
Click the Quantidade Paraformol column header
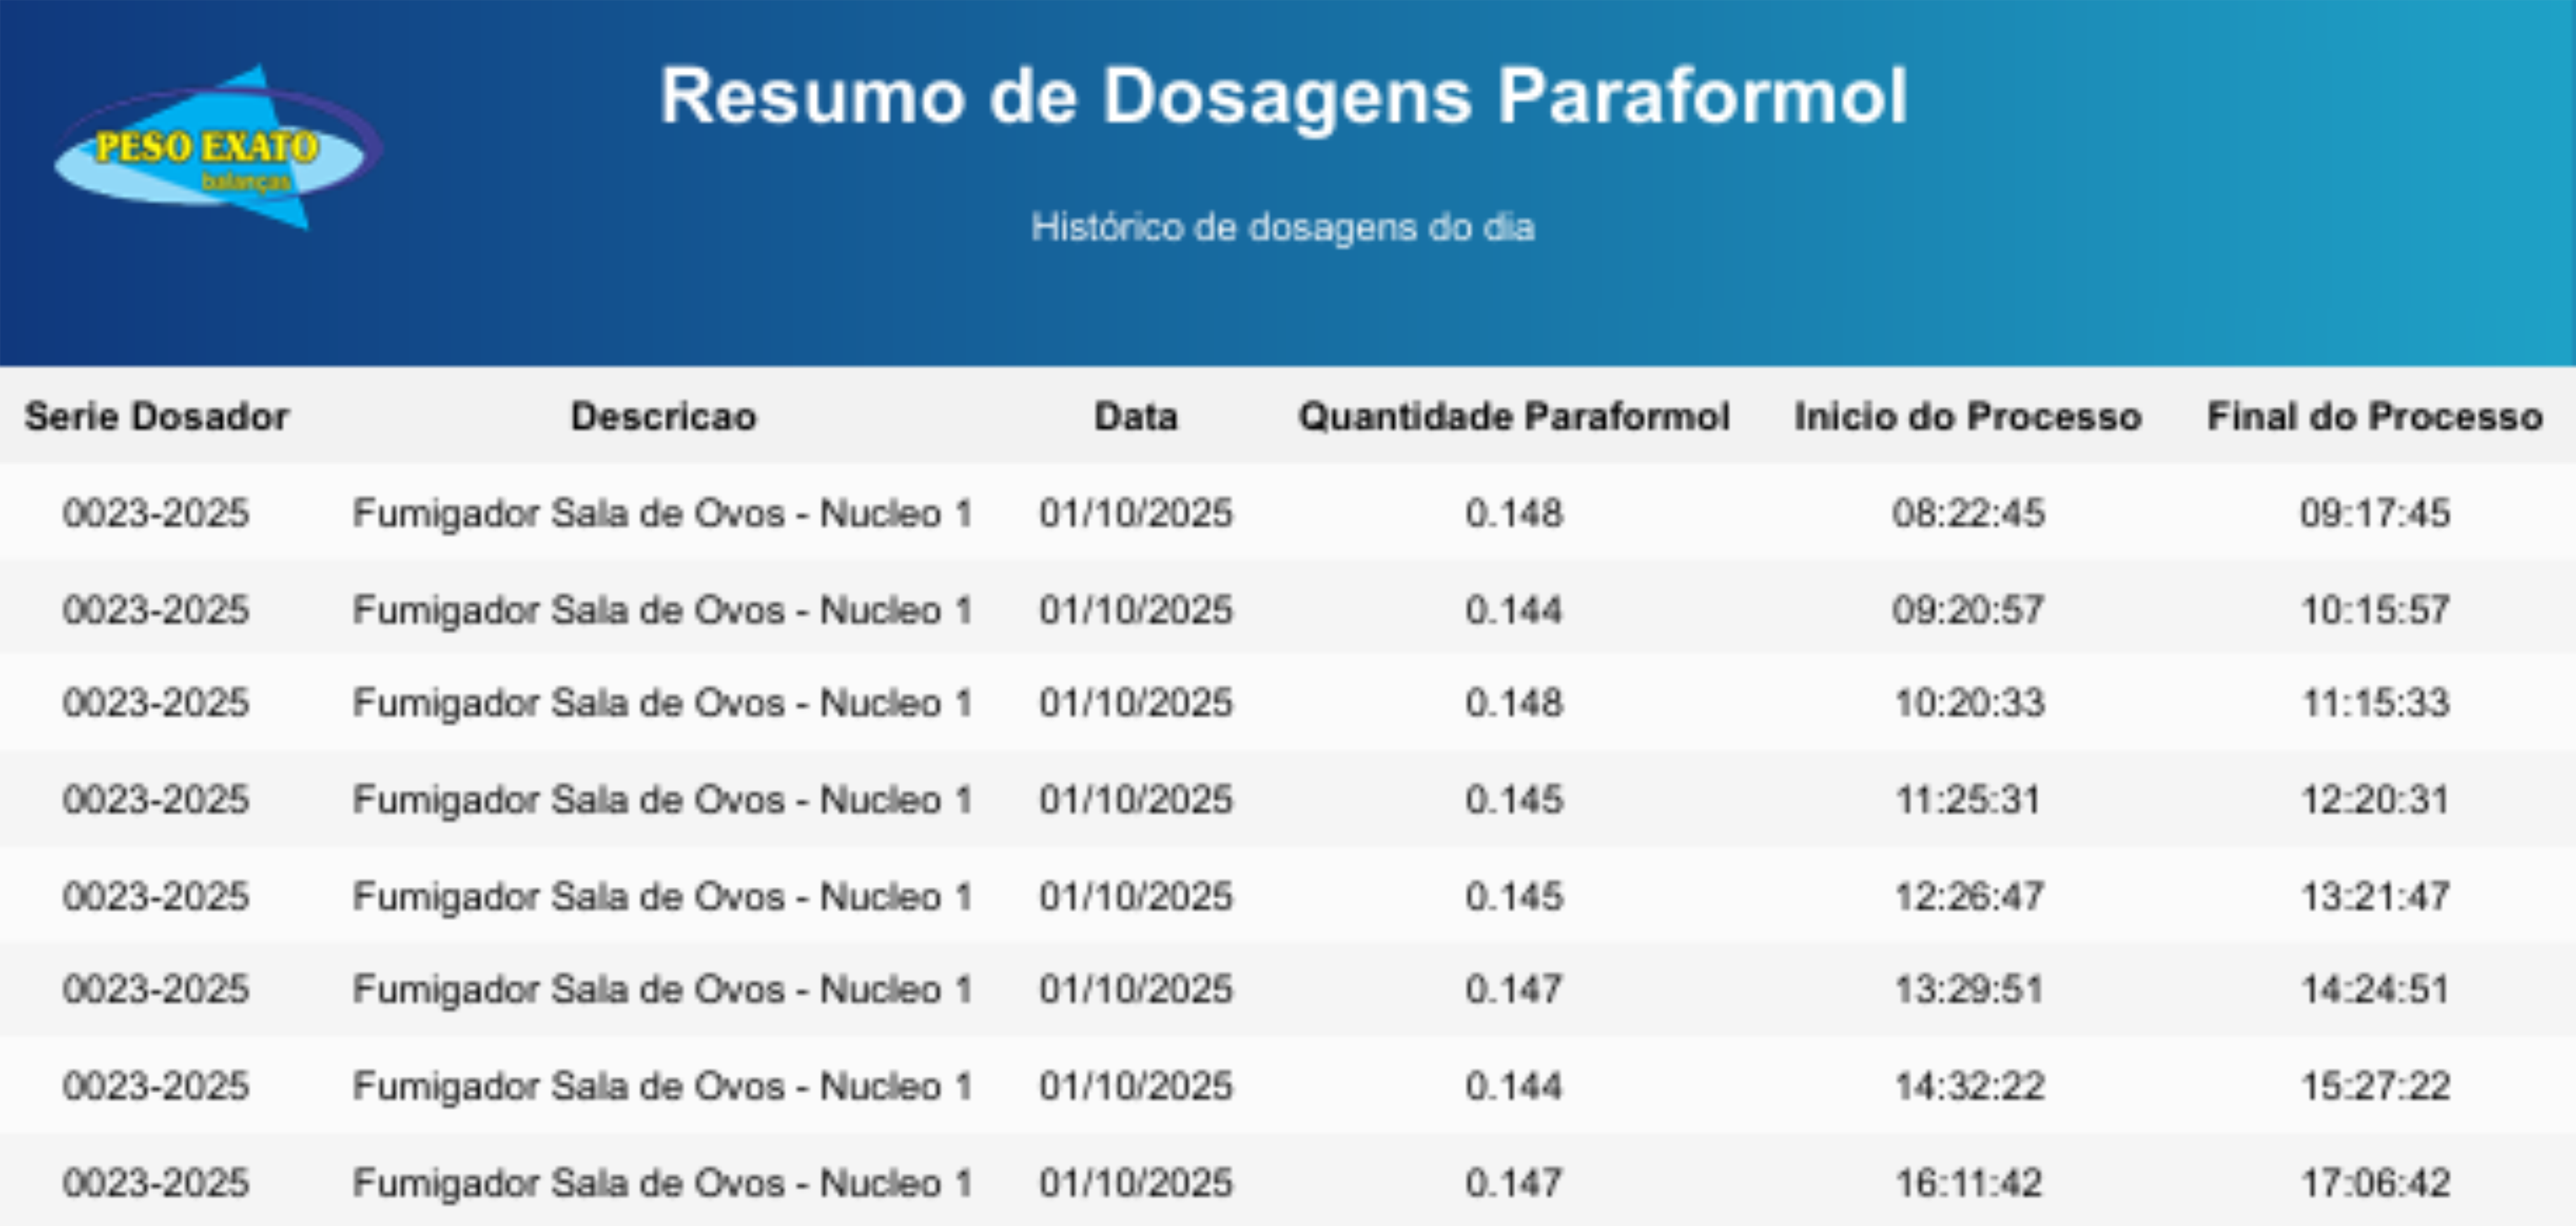pos(1513,416)
